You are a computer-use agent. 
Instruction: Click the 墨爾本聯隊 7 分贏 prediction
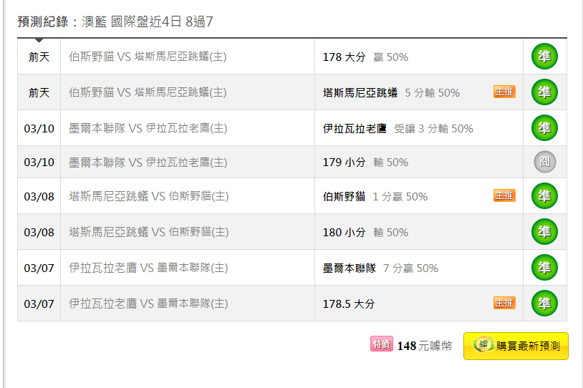[x=380, y=268]
